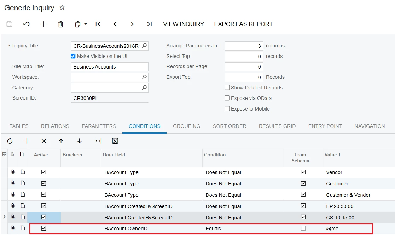395x243 pixels.
Task: Switch to the RESULTS GRID tab
Action: tap(277, 126)
